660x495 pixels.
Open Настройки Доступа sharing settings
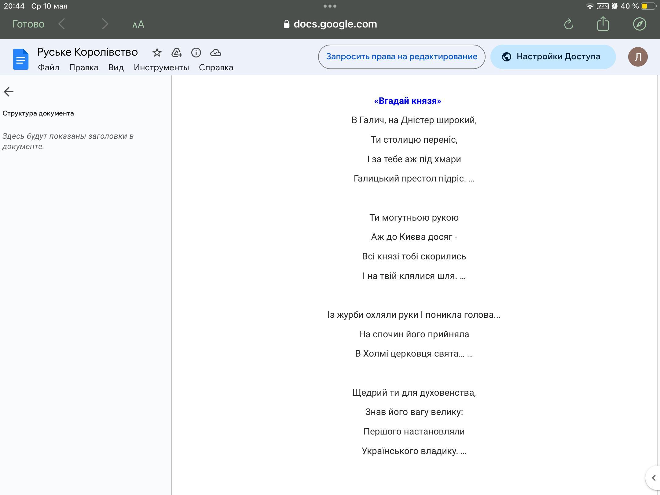click(x=553, y=57)
